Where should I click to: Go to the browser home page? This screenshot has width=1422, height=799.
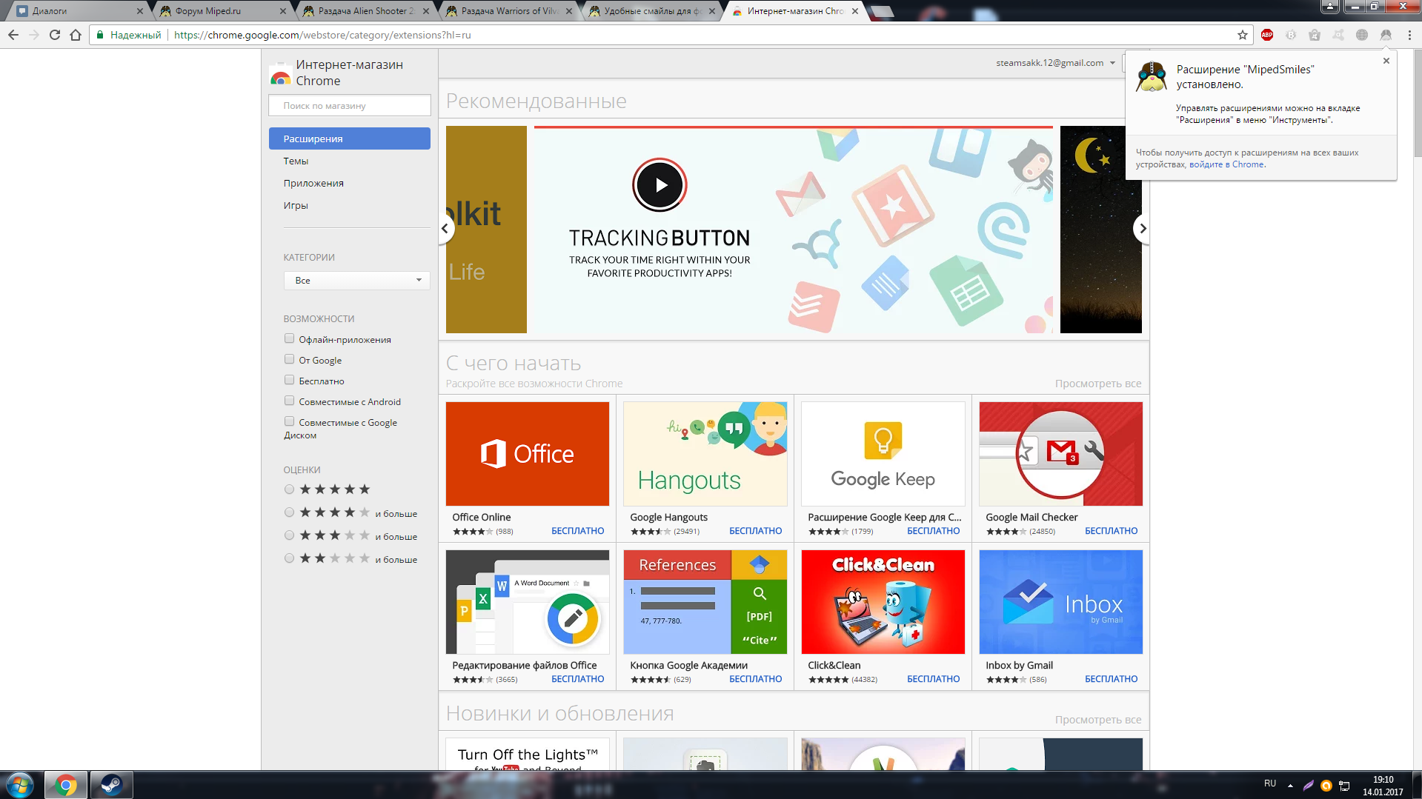[x=76, y=35]
